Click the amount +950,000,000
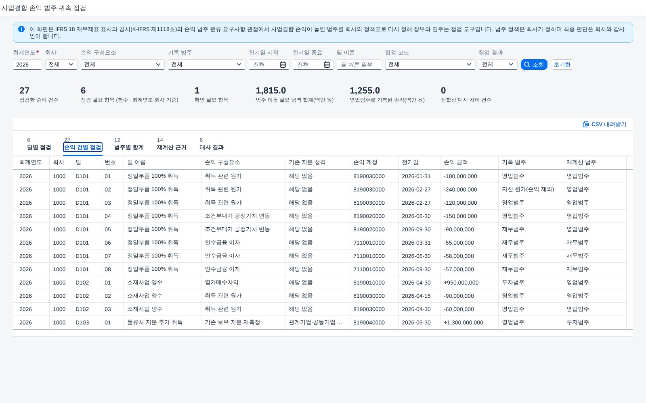The height and width of the screenshot is (403, 646). (x=461, y=283)
